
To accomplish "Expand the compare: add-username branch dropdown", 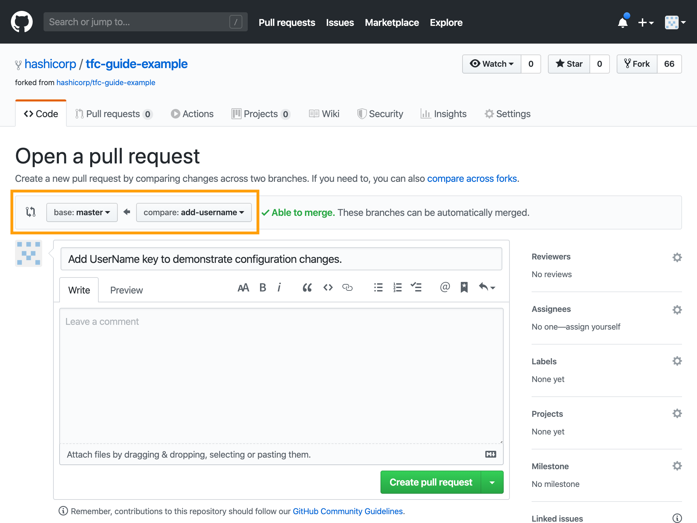I will (194, 212).
